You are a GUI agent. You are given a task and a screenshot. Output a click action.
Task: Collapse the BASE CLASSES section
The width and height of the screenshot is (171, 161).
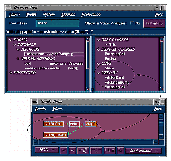(98, 40)
